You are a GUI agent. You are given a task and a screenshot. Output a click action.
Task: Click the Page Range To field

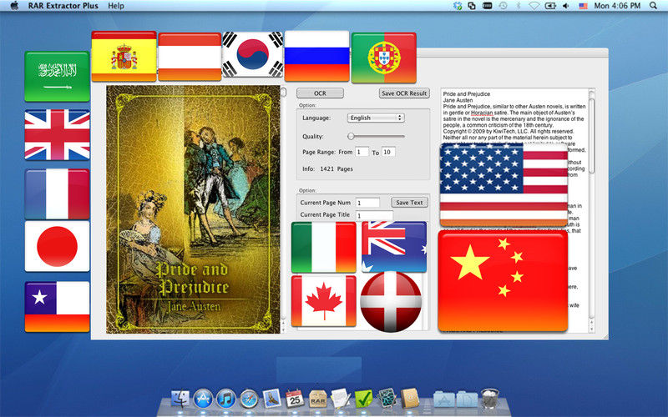(388, 152)
